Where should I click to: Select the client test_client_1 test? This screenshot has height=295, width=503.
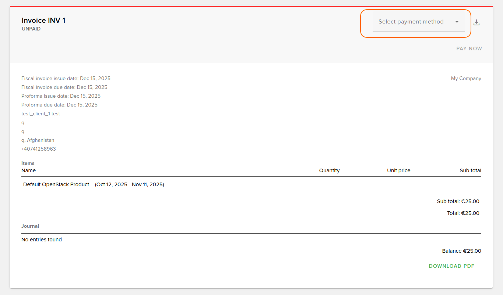point(41,114)
